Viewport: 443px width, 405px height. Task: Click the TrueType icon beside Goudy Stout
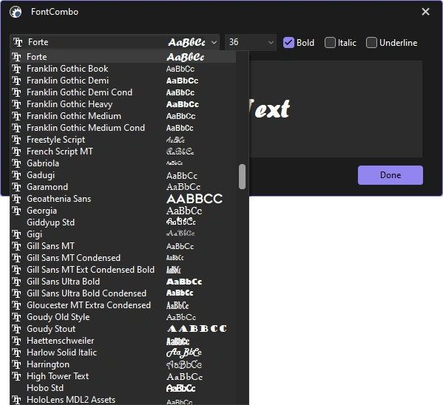pyautogui.click(x=17, y=329)
